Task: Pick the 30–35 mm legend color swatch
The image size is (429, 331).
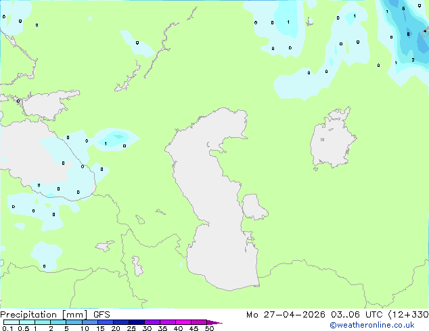Action: (x=152, y=322)
